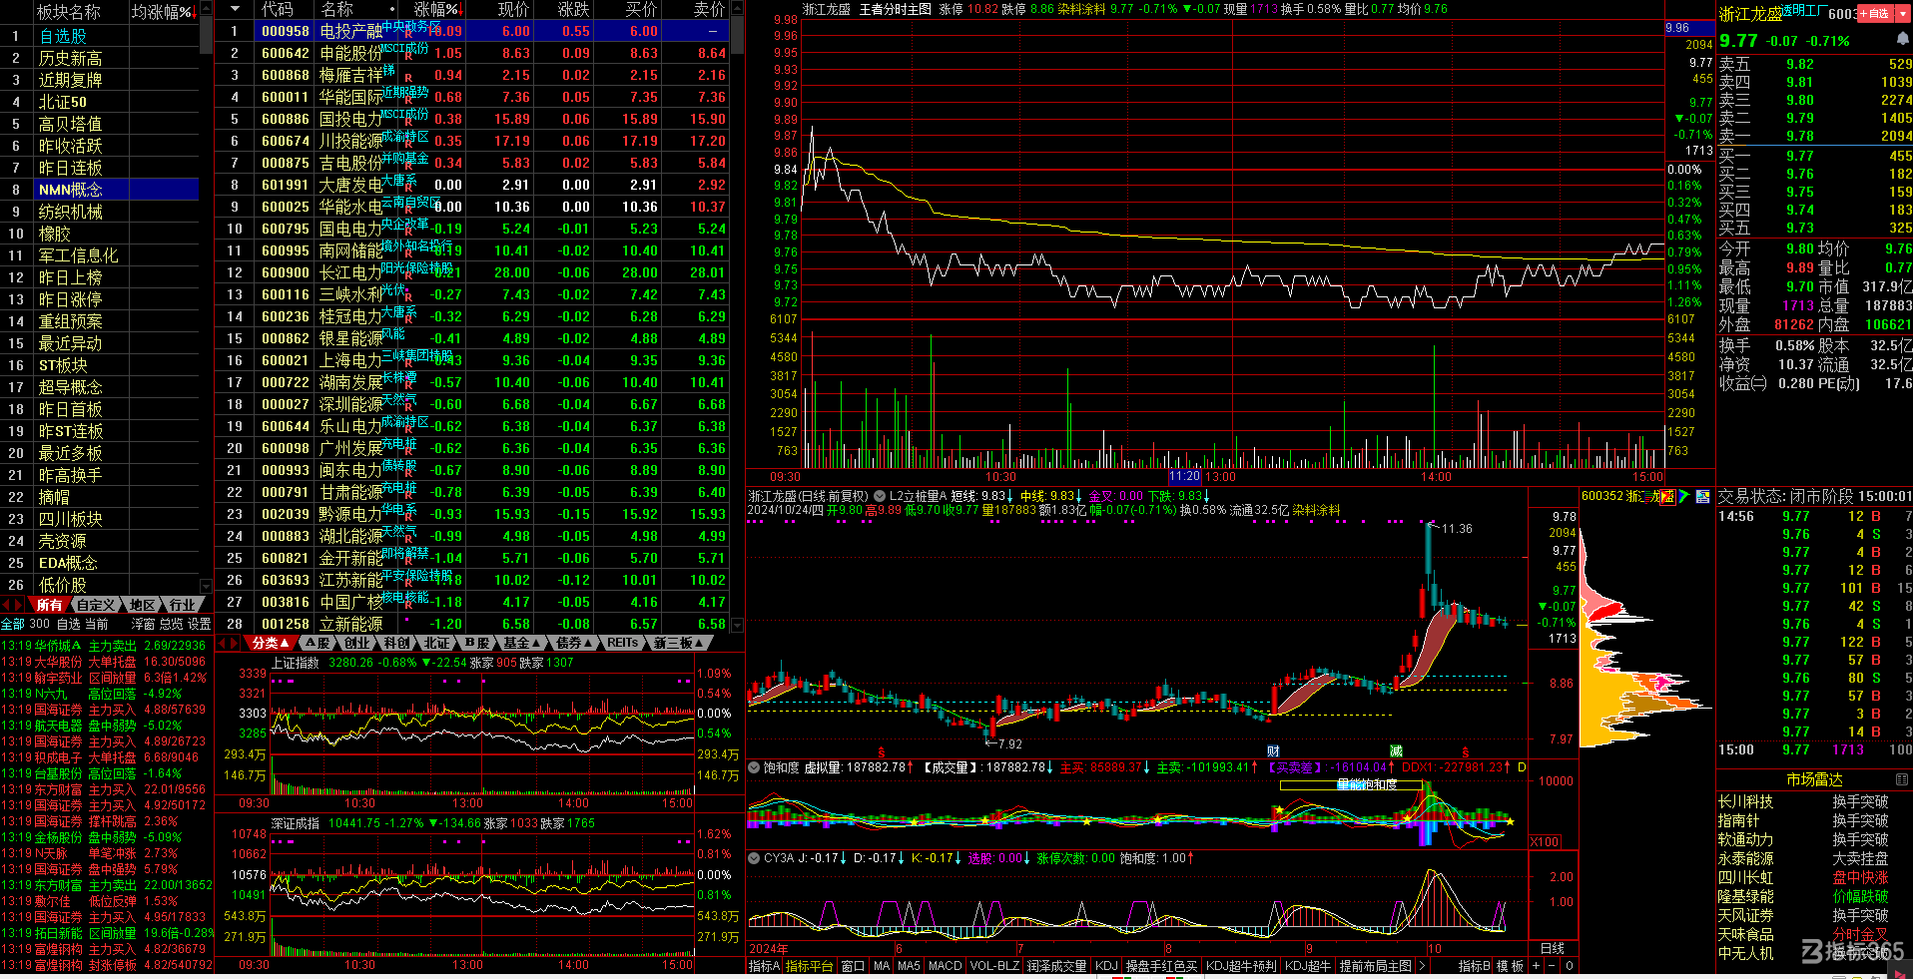Click the 财 marker on K-line chart
The height and width of the screenshot is (979, 1913).
(1273, 750)
